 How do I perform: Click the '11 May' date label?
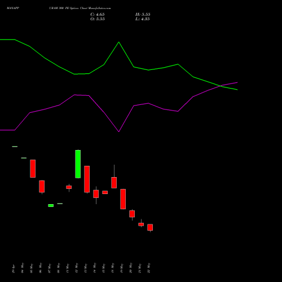[68, 268]
